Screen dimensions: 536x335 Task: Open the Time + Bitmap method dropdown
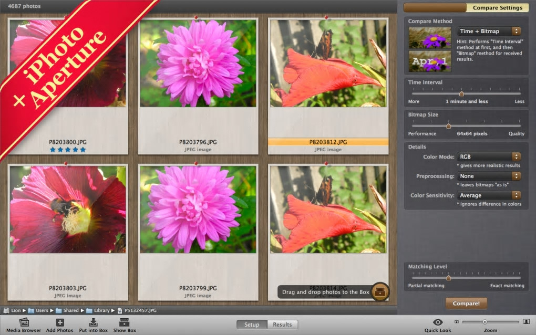[x=489, y=31]
